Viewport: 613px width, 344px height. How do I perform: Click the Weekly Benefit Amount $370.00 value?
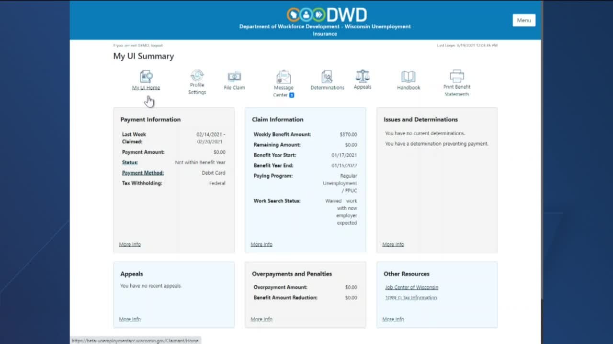[348, 135]
